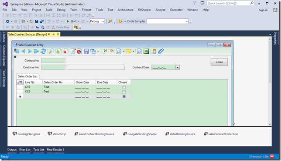Click the magnifier search icon

point(51,51)
